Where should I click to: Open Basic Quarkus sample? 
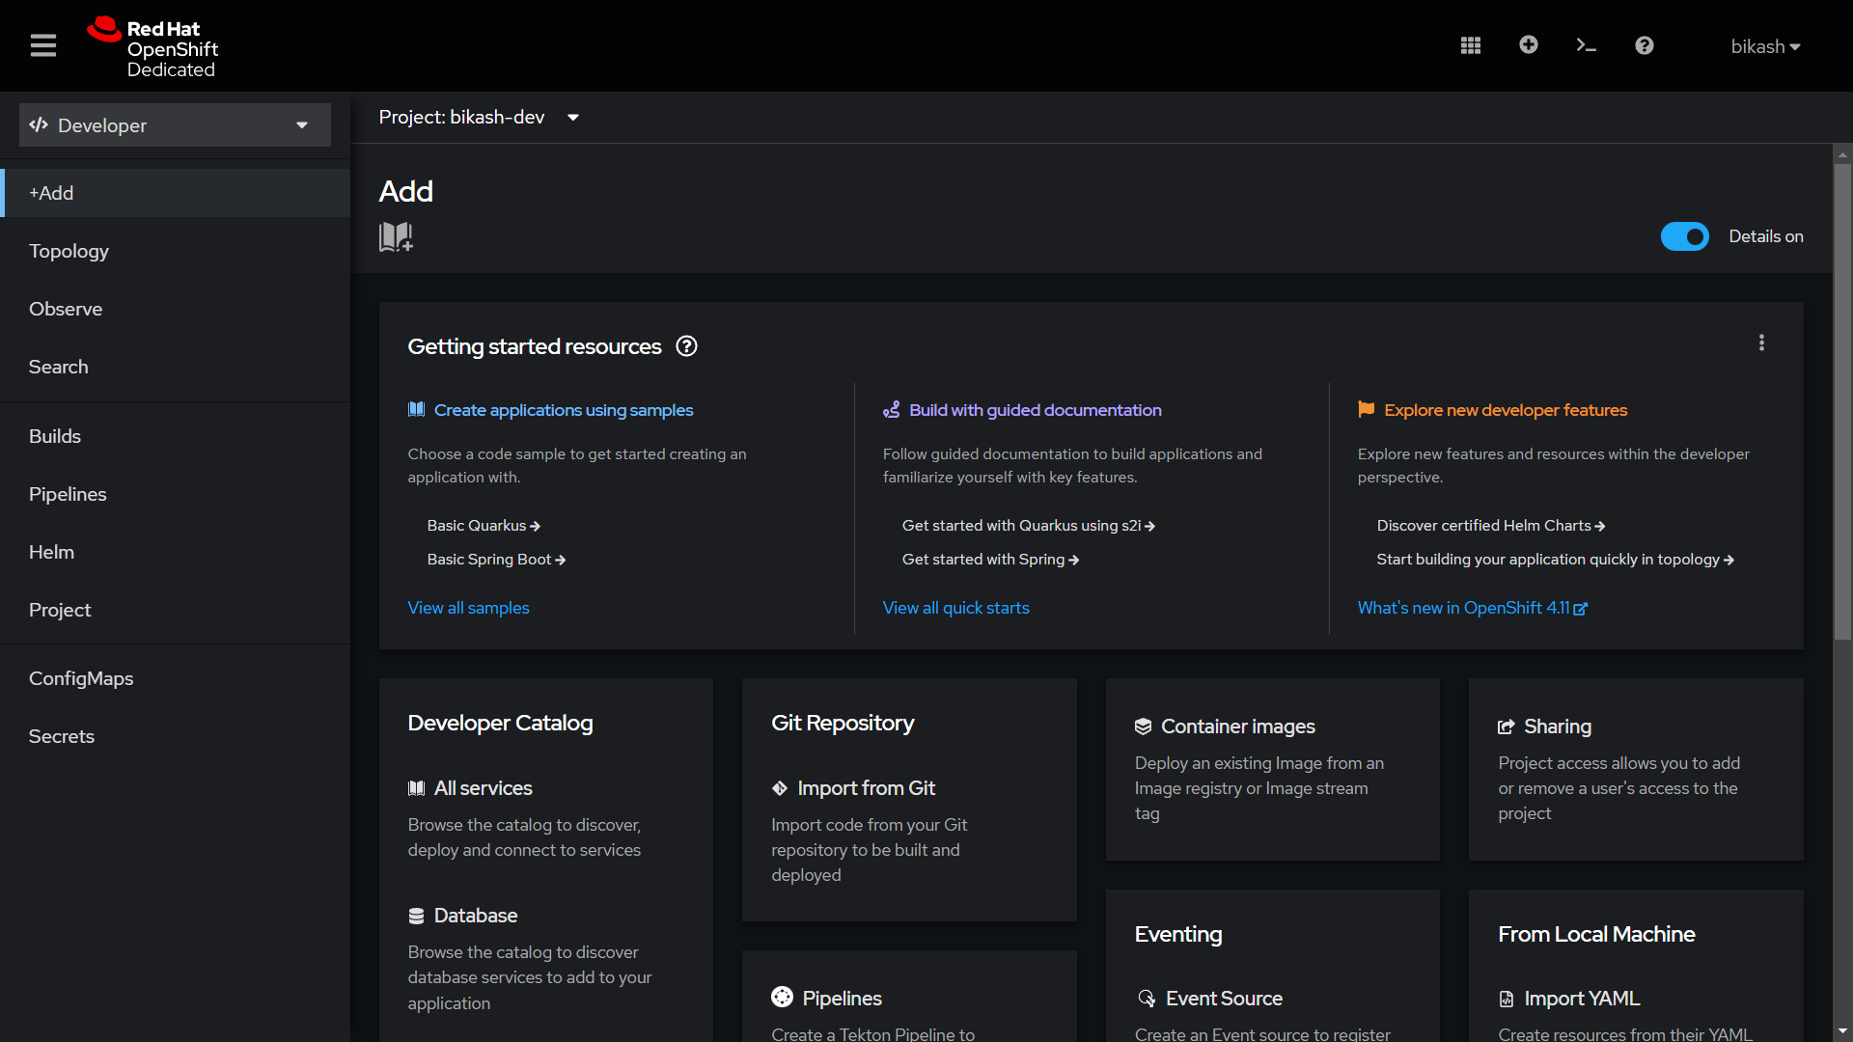(484, 526)
